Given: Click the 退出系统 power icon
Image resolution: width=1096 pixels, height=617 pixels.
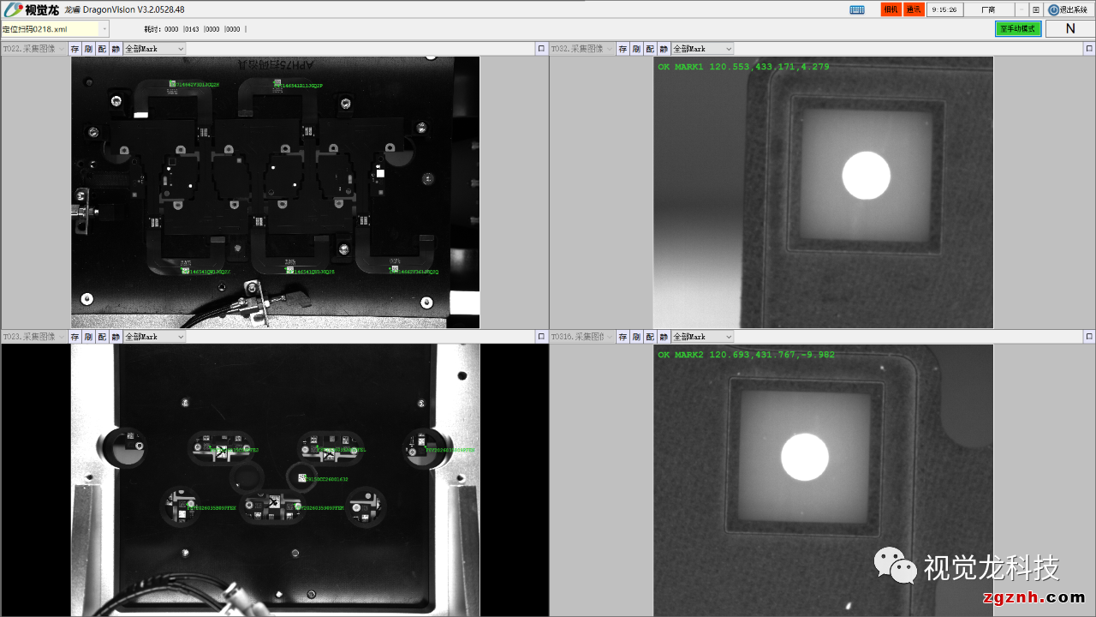Looking at the screenshot, I should coord(1054,9).
